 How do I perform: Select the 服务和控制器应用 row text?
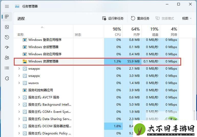pos(41,90)
